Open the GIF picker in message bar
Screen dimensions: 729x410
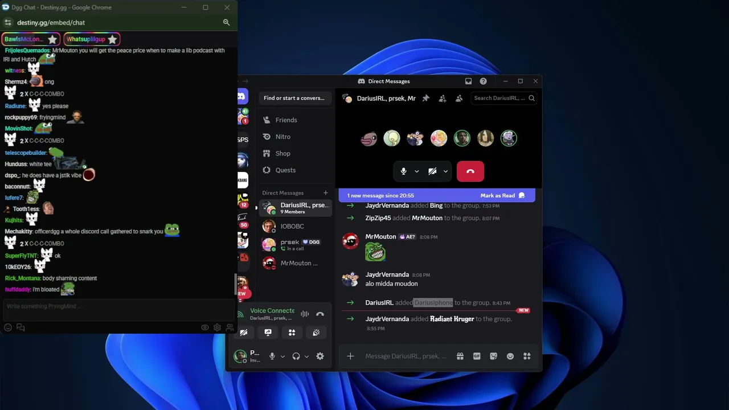tap(477, 356)
